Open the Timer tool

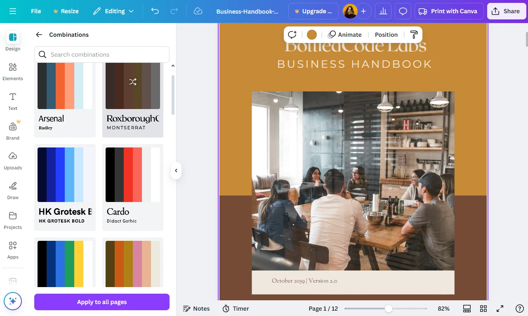click(236, 309)
